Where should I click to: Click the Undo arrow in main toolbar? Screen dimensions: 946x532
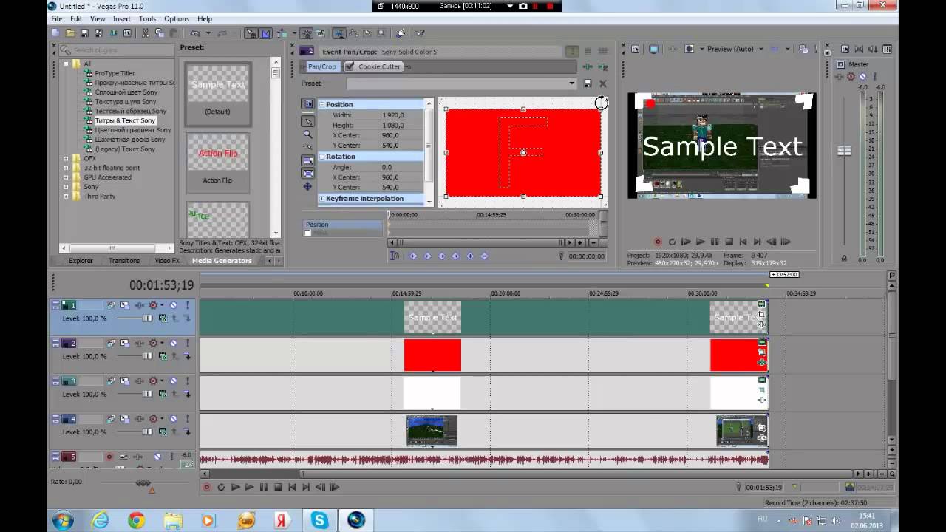coord(195,33)
